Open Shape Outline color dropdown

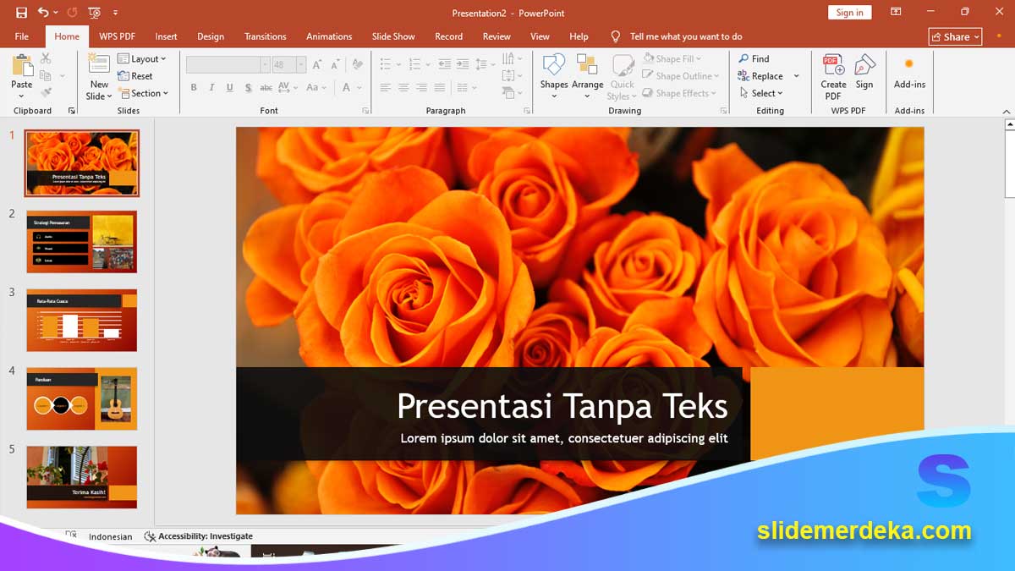click(681, 76)
